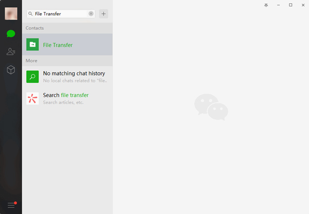Viewport: 309px width, 214px height.
Task: Pin the window on top
Action: coord(266,5)
